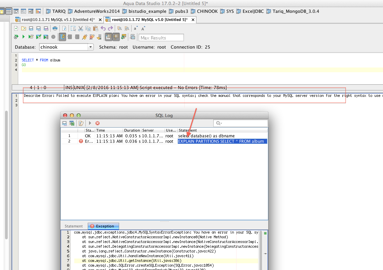The width and height of the screenshot is (383, 270).
Task: Click the SQL Log search field
Action: pyautogui.click(x=240, y=123)
